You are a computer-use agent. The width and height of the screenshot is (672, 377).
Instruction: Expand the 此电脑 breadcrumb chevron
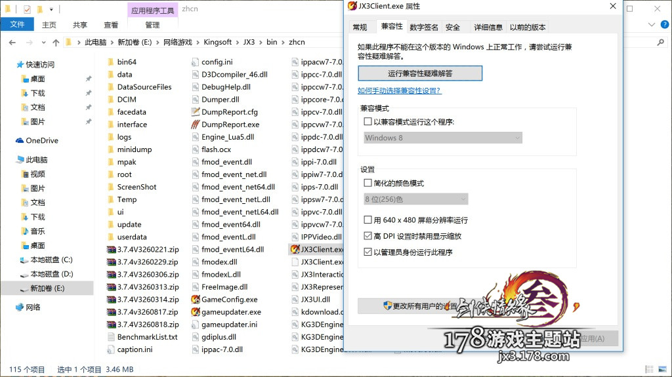[112, 42]
